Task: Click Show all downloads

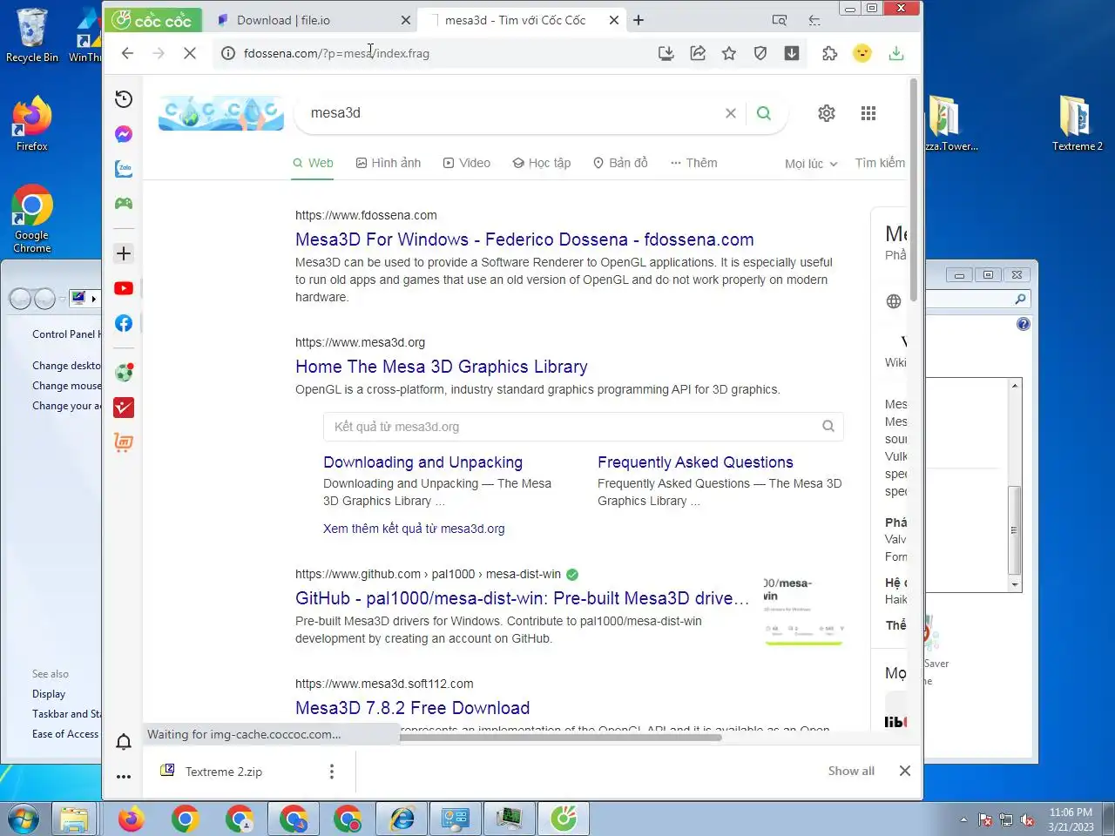Action: click(851, 772)
